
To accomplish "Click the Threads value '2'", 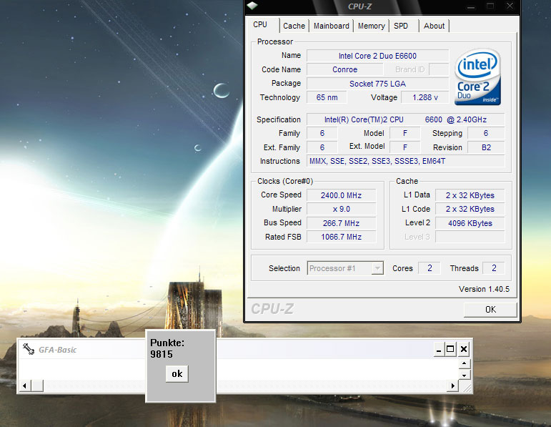I will (x=494, y=268).
